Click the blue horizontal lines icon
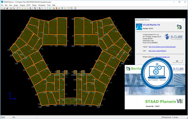The image size is (188, 119). [62, 8]
